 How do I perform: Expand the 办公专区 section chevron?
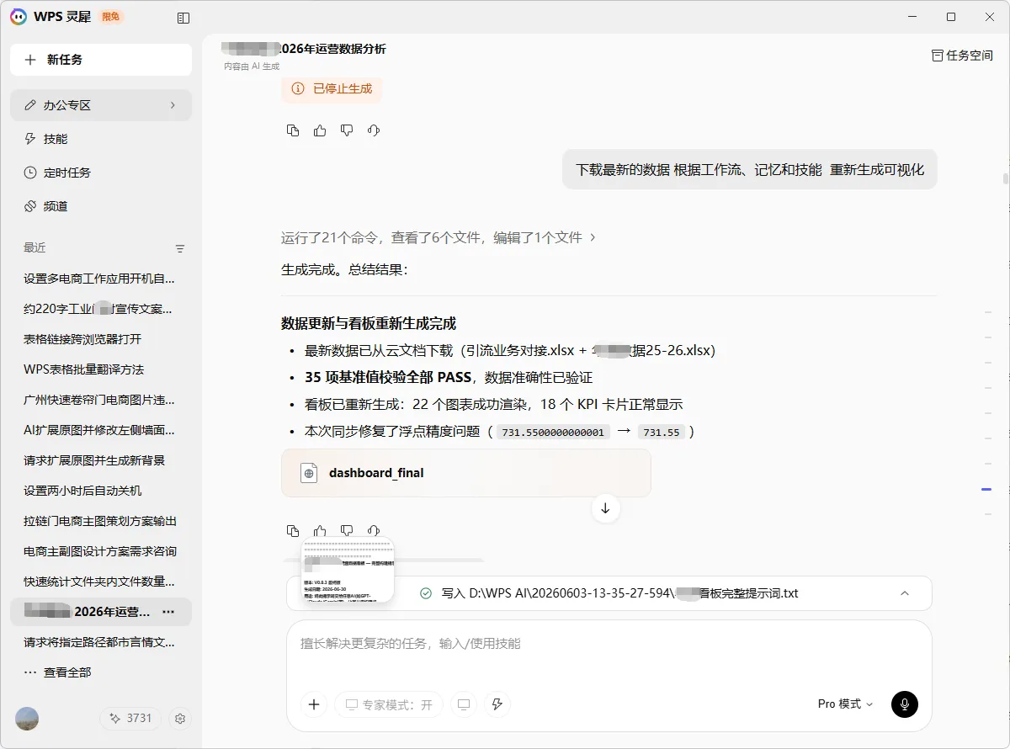173,105
